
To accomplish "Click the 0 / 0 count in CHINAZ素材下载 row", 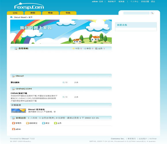I will (65, 97).
